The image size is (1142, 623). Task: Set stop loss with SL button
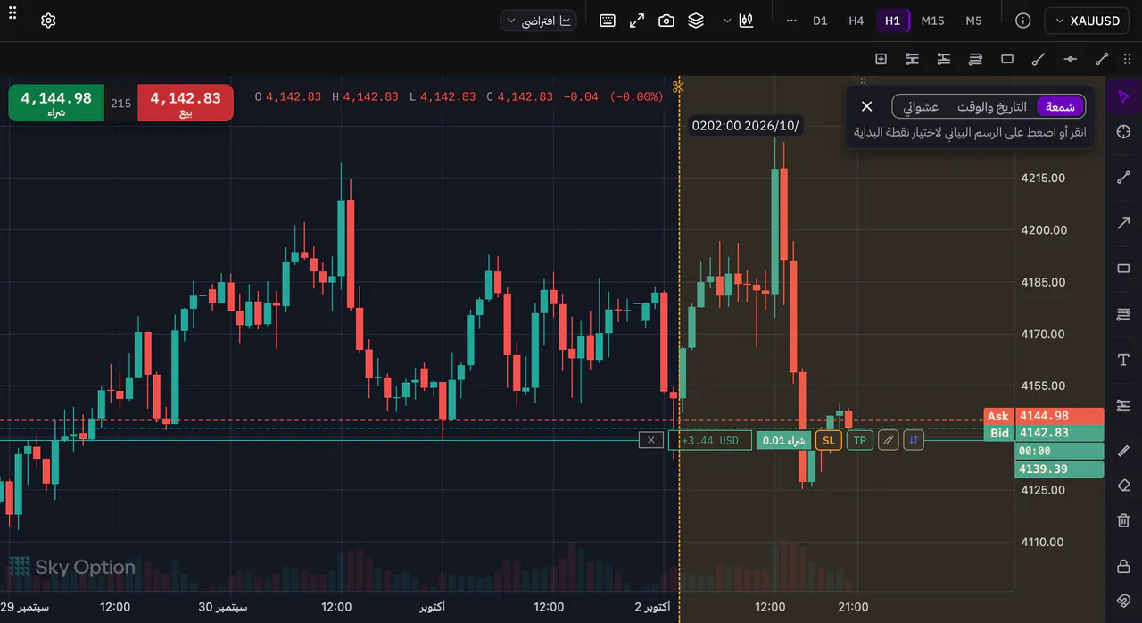pos(829,440)
